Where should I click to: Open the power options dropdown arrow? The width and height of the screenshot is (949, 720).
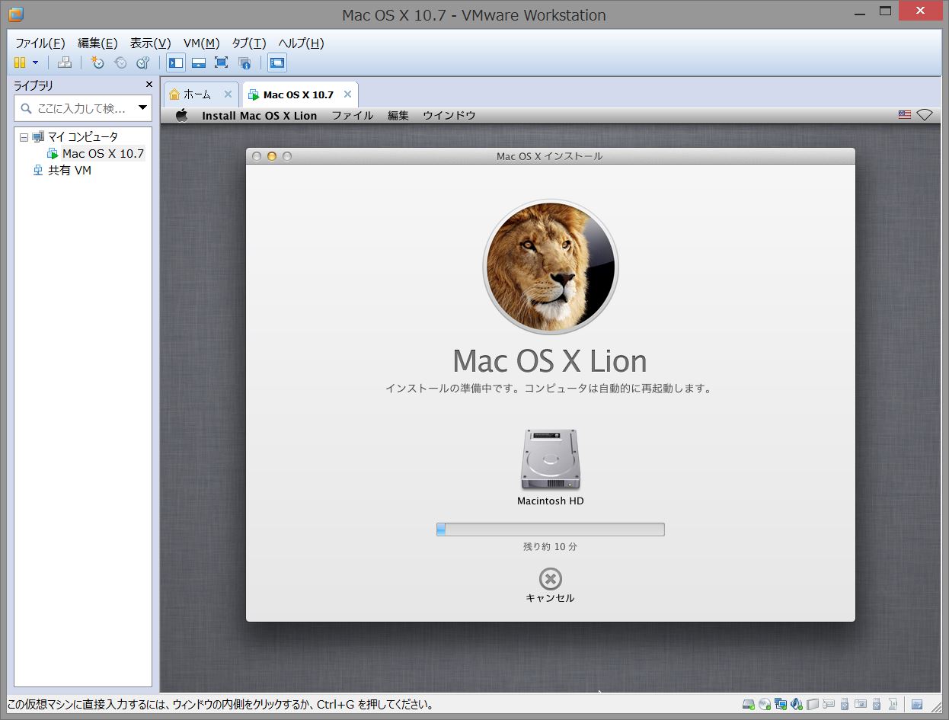click(x=35, y=62)
